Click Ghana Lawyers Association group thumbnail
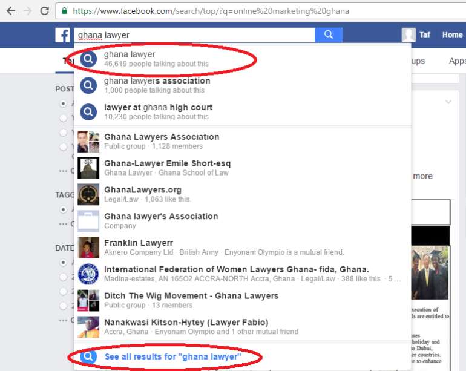 pyautogui.click(x=88, y=142)
